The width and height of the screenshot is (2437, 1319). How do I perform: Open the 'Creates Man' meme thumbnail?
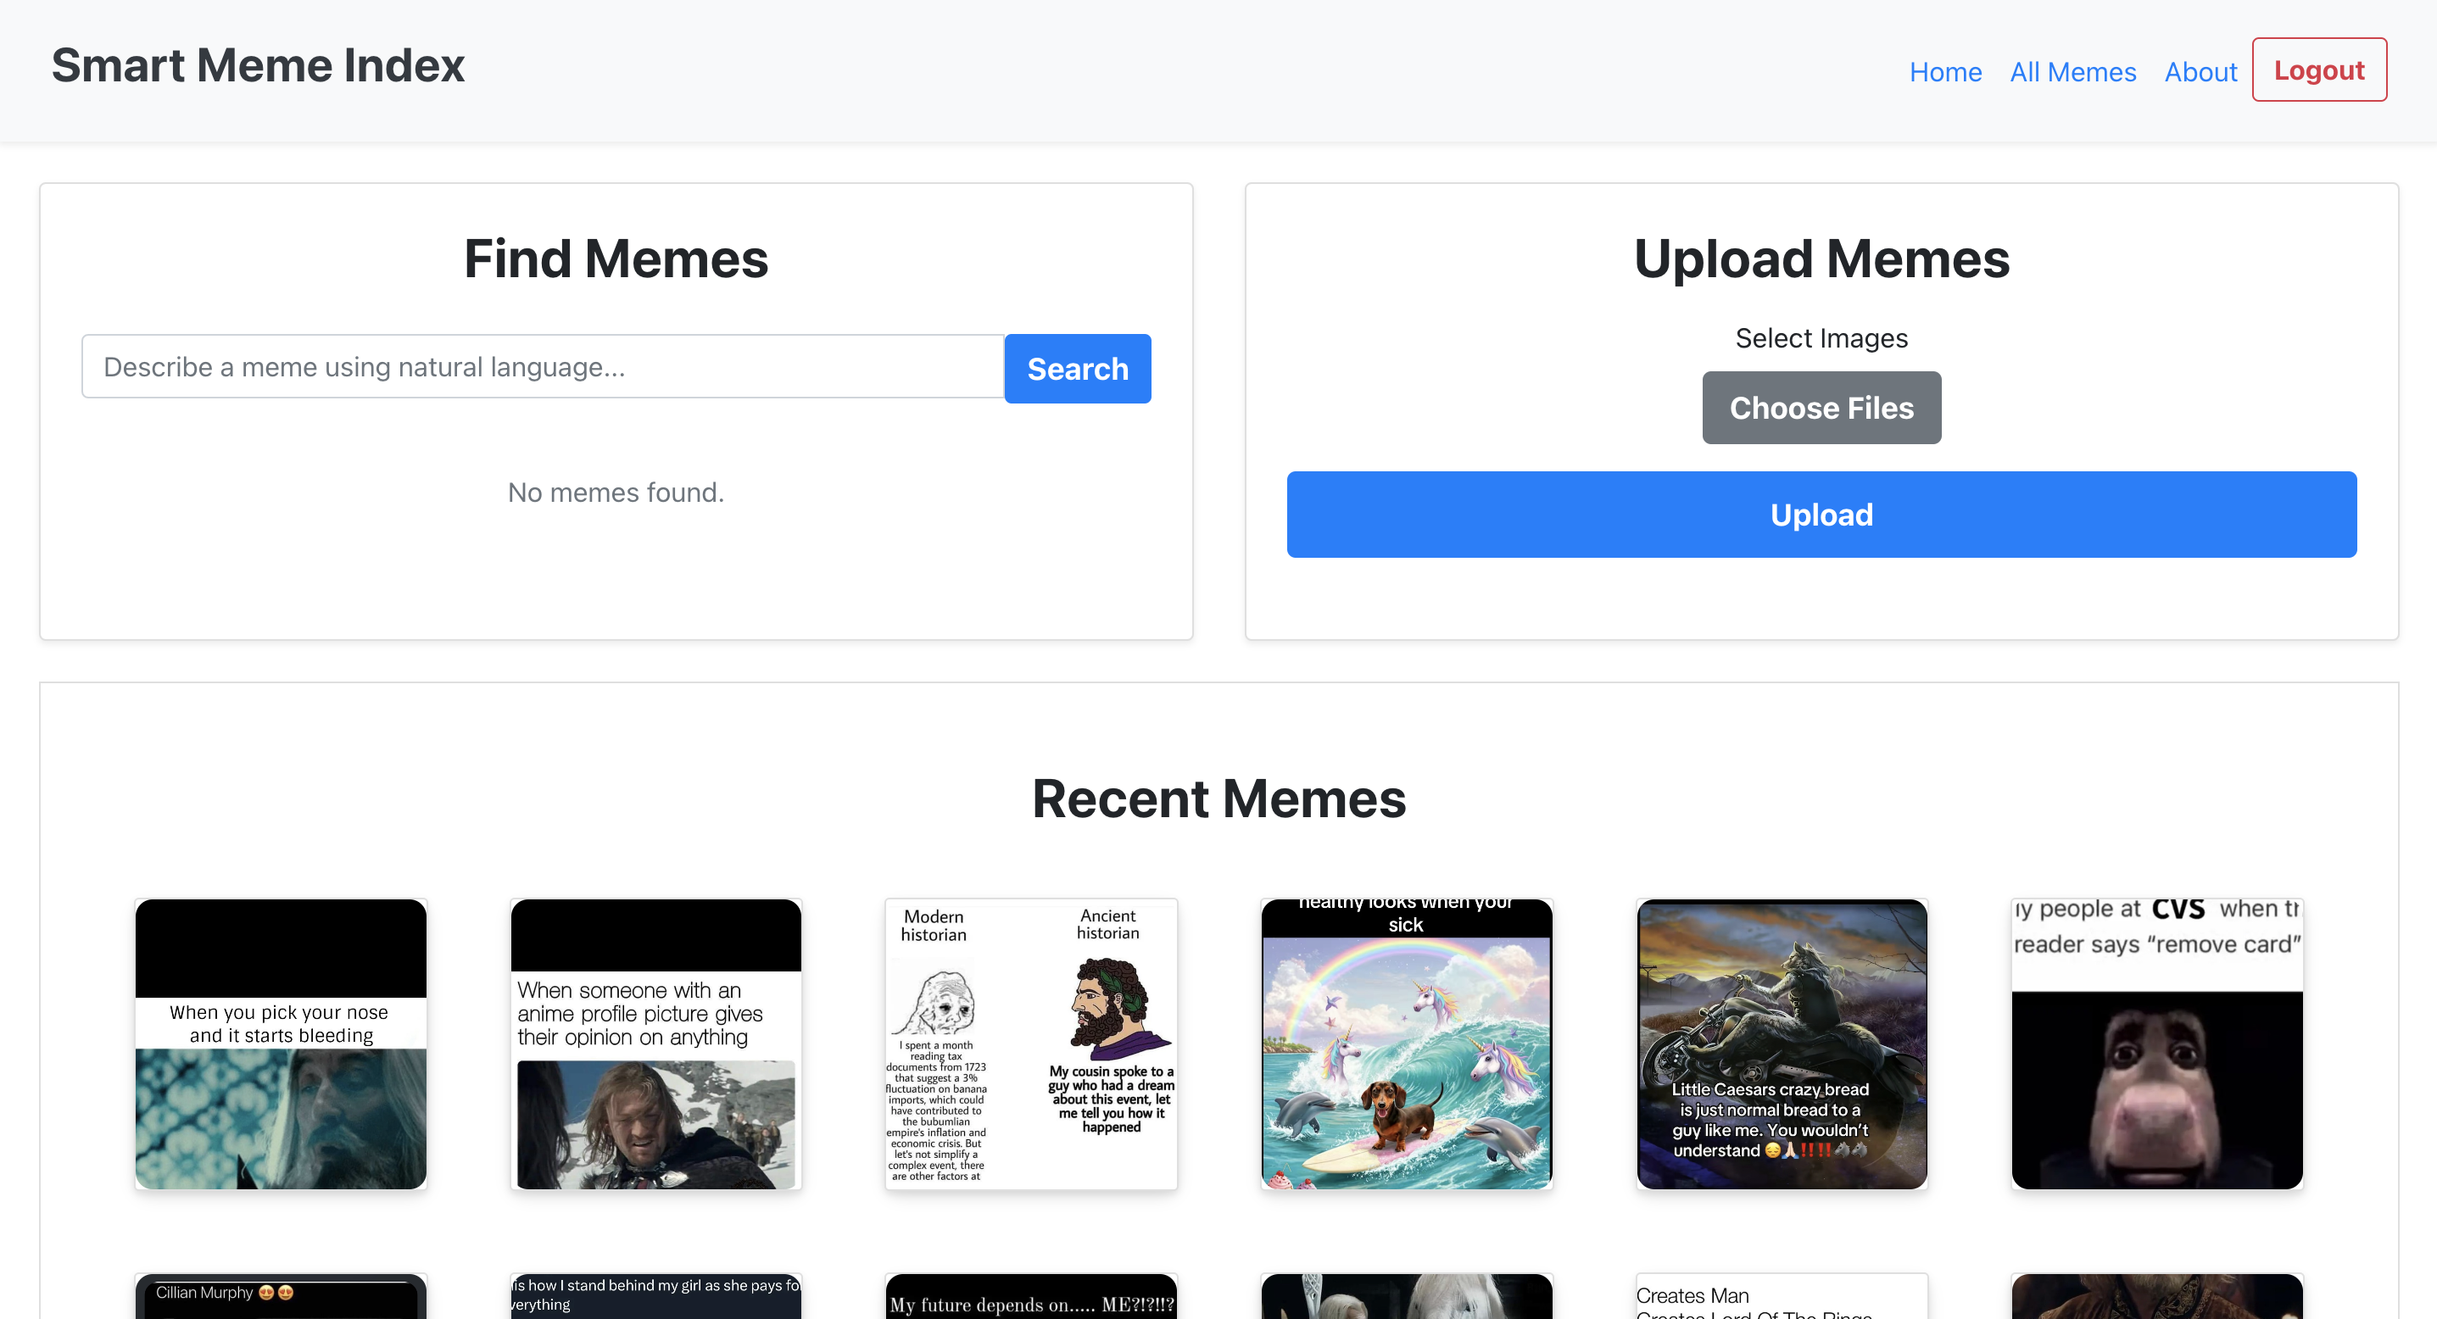(x=1782, y=1296)
